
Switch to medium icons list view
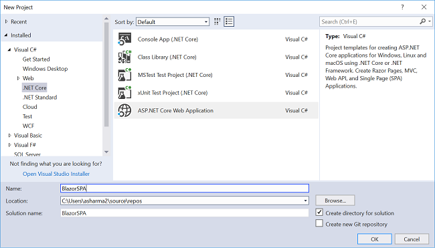tap(229, 21)
